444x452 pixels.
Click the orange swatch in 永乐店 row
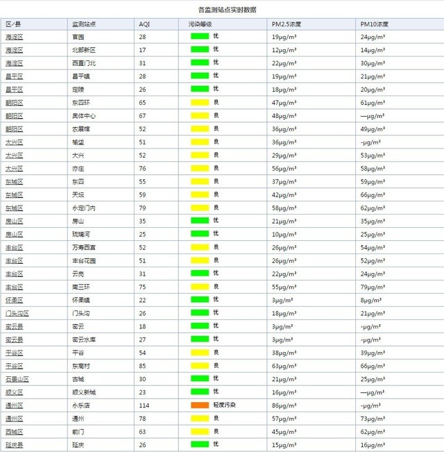point(200,405)
